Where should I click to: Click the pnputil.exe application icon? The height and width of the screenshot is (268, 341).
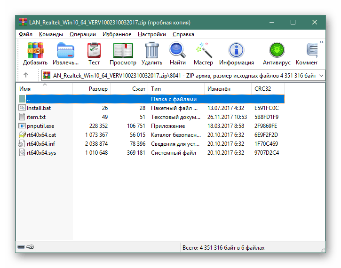[22, 126]
